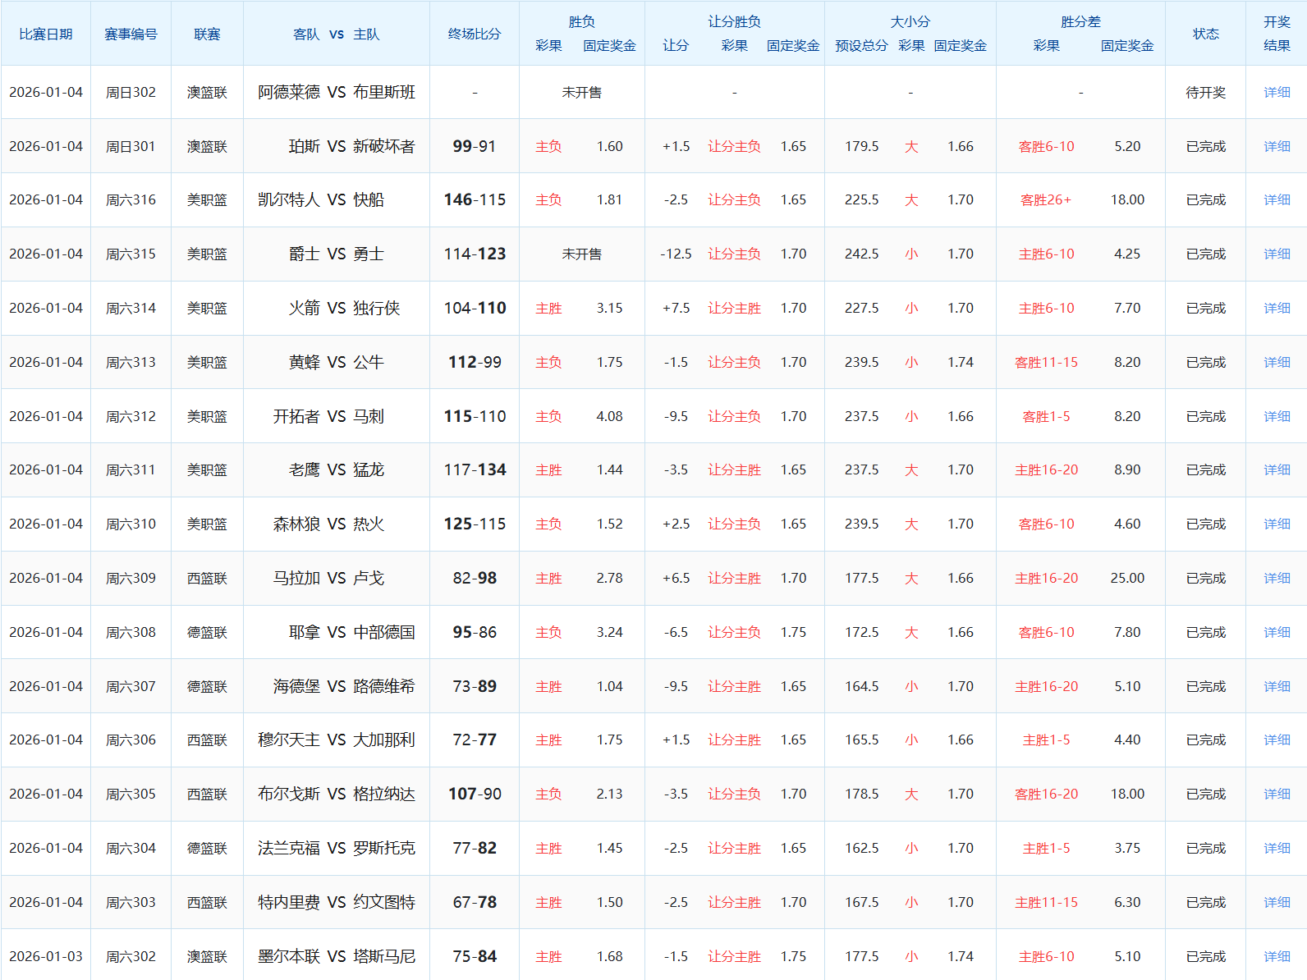
Task: Click the 大小分 header group
Action: [x=910, y=22]
